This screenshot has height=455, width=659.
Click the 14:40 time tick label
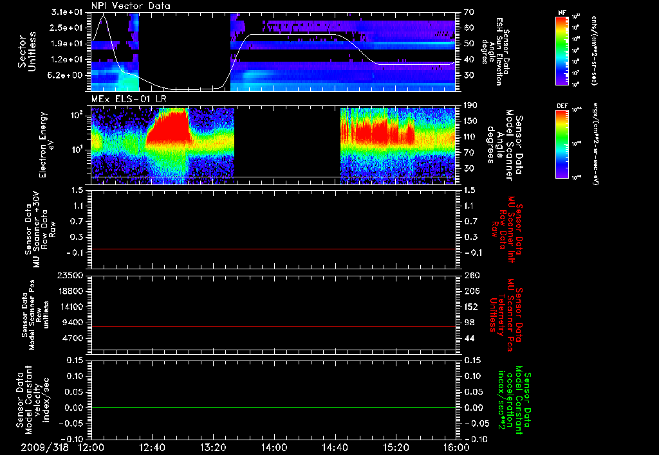point(335,447)
